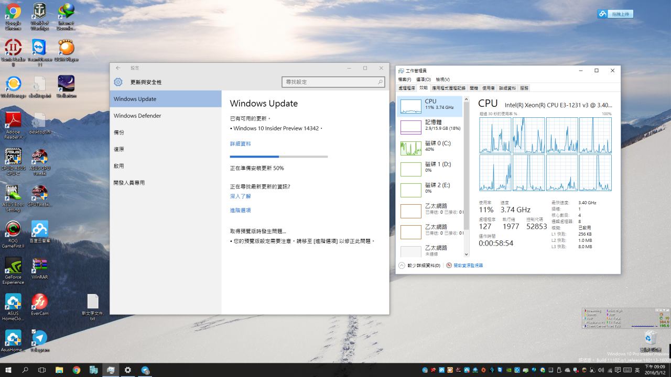The width and height of the screenshot is (671, 377).
Task: Go back using the Settings back arrow
Action: pyautogui.click(x=118, y=68)
